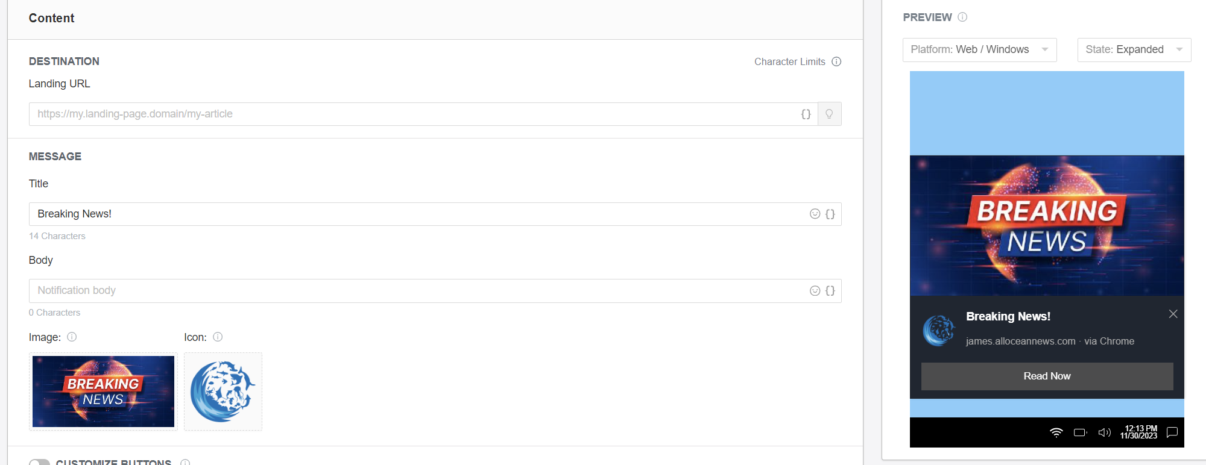The height and width of the screenshot is (465, 1206).
Task: Click info icon beside PREVIEW heading
Action: click(x=962, y=17)
